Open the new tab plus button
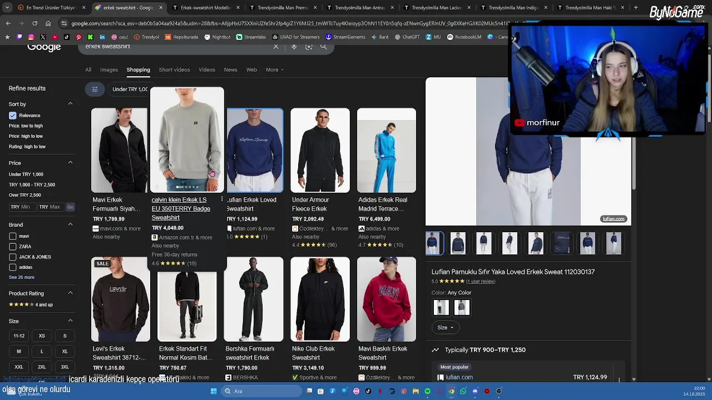 coord(636,8)
